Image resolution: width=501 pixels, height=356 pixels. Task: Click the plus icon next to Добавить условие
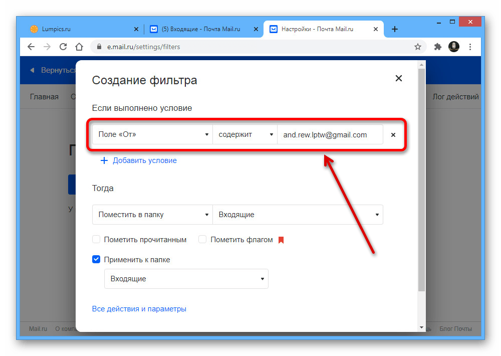tap(104, 160)
